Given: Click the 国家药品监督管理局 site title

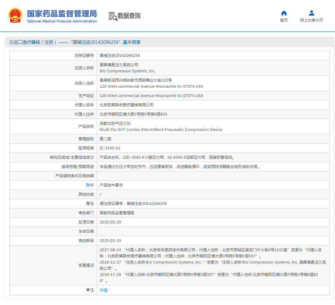Looking at the screenshot, I should click(62, 13).
